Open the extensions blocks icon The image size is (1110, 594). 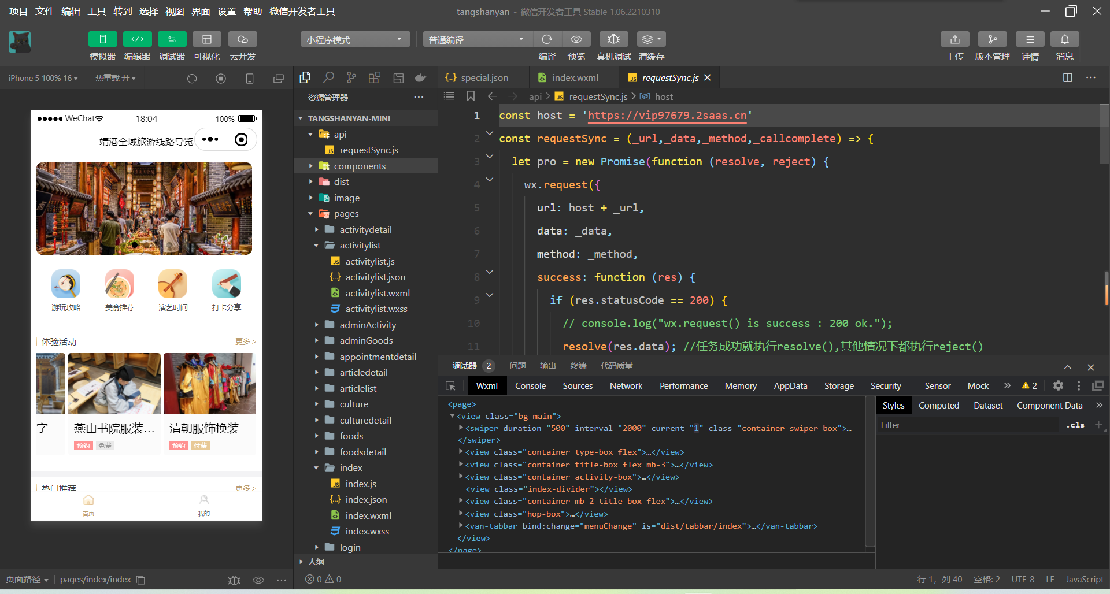[x=375, y=77]
